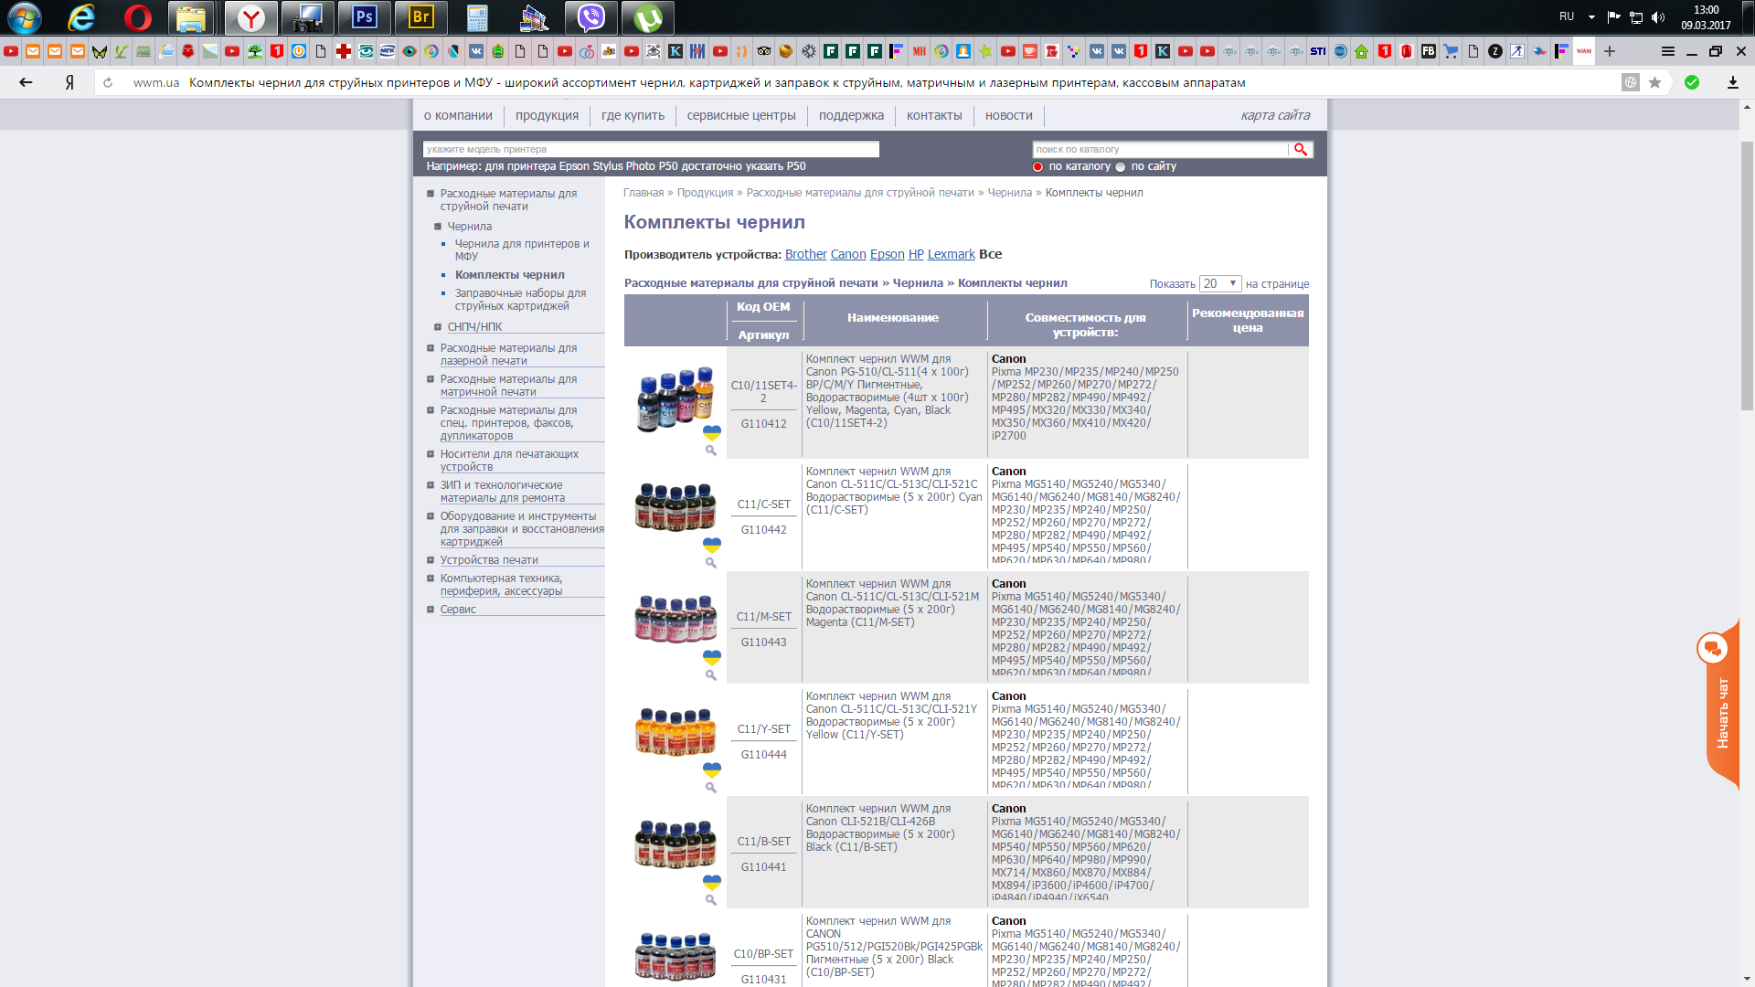Open the "продукция" menu item
Screen dimensions: 1755x987
[547, 115]
